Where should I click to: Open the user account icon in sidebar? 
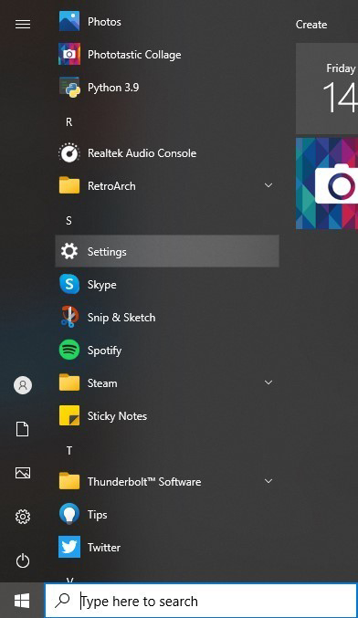pyautogui.click(x=23, y=384)
